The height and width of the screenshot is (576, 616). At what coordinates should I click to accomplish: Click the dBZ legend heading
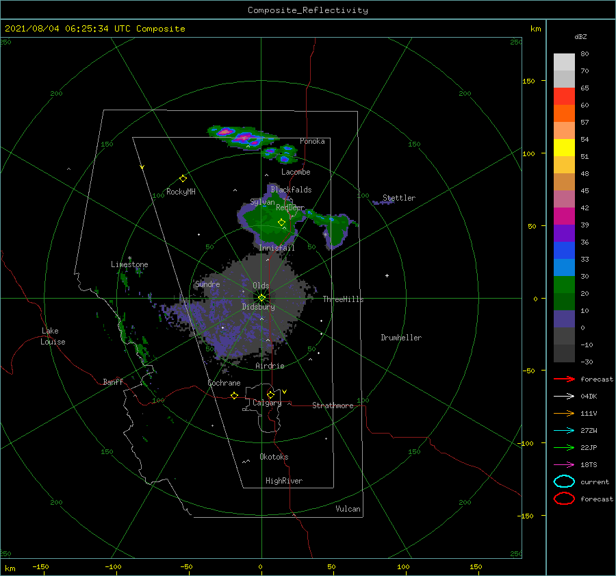[580, 36]
